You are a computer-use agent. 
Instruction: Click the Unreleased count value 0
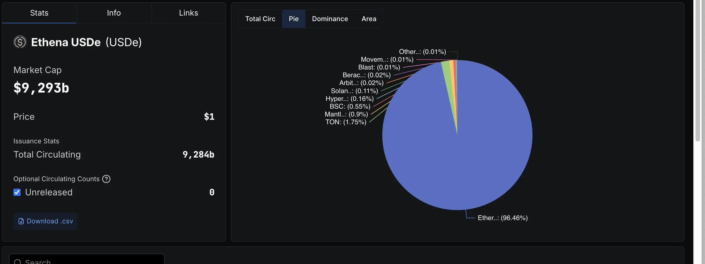212,192
